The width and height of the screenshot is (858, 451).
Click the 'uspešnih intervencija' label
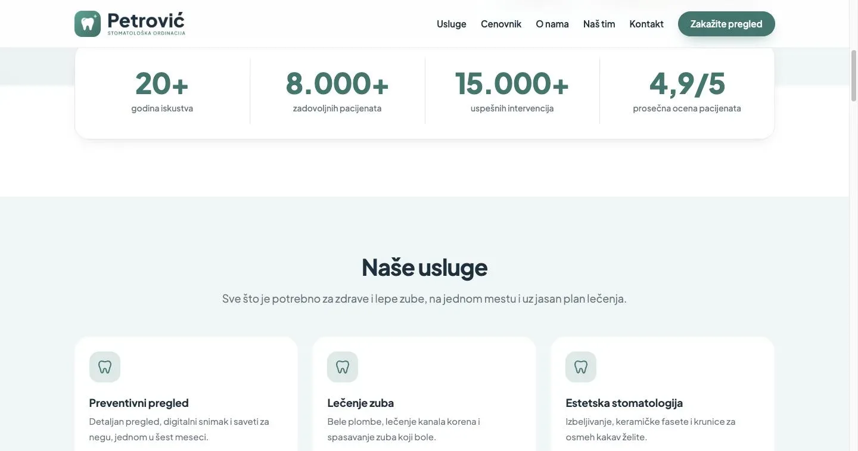pyautogui.click(x=512, y=108)
